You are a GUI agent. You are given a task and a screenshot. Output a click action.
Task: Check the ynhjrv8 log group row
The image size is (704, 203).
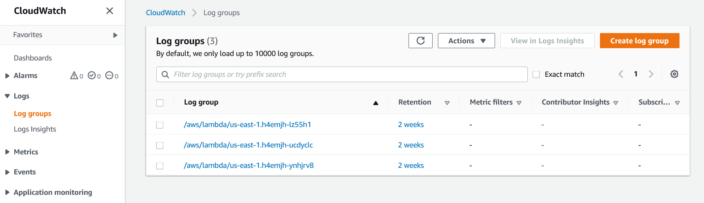pos(160,165)
